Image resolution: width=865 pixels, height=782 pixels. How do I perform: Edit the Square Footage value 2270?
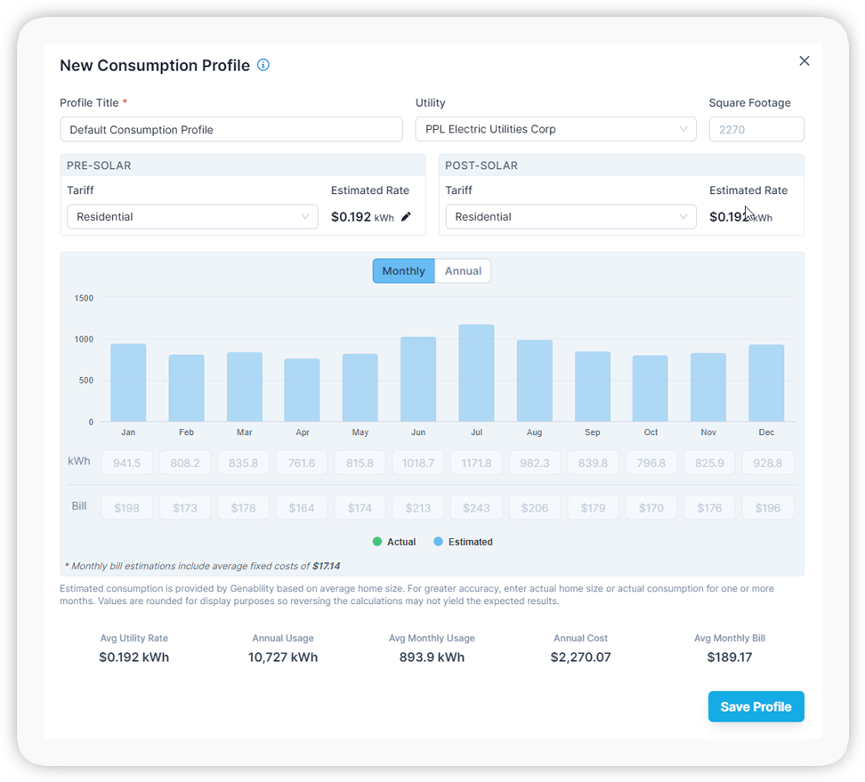coord(756,128)
